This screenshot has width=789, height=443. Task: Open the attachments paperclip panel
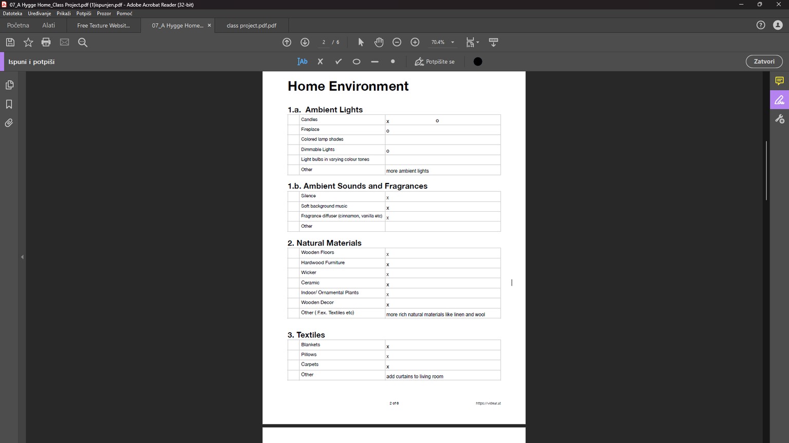(9, 123)
